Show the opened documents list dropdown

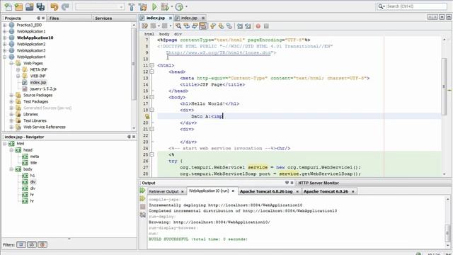pos(442,17)
